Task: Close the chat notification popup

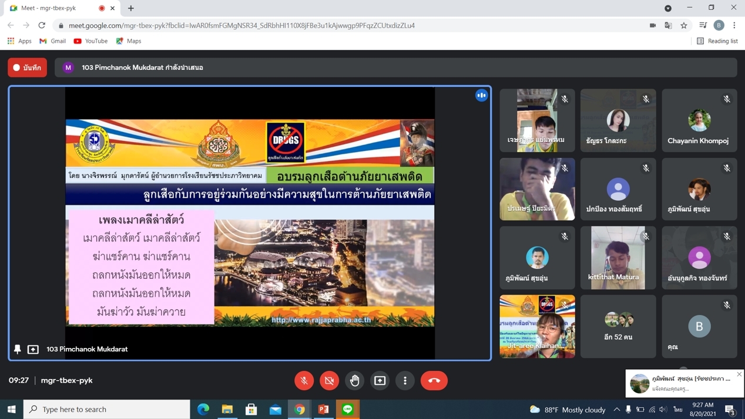Action: [739, 374]
